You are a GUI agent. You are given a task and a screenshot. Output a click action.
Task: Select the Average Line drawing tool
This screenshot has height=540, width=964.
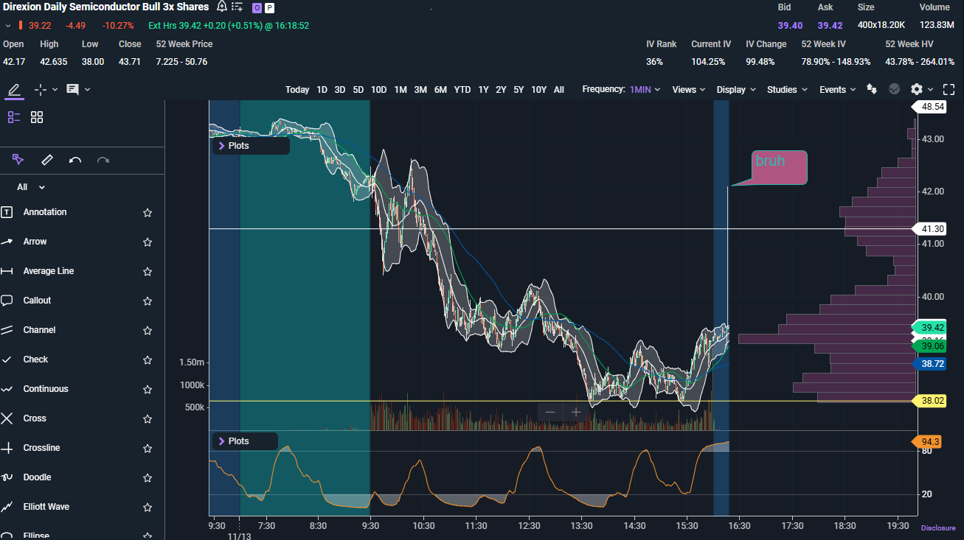point(49,271)
